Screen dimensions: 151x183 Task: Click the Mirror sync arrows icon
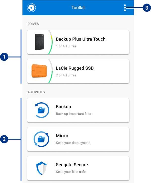click(x=42, y=139)
